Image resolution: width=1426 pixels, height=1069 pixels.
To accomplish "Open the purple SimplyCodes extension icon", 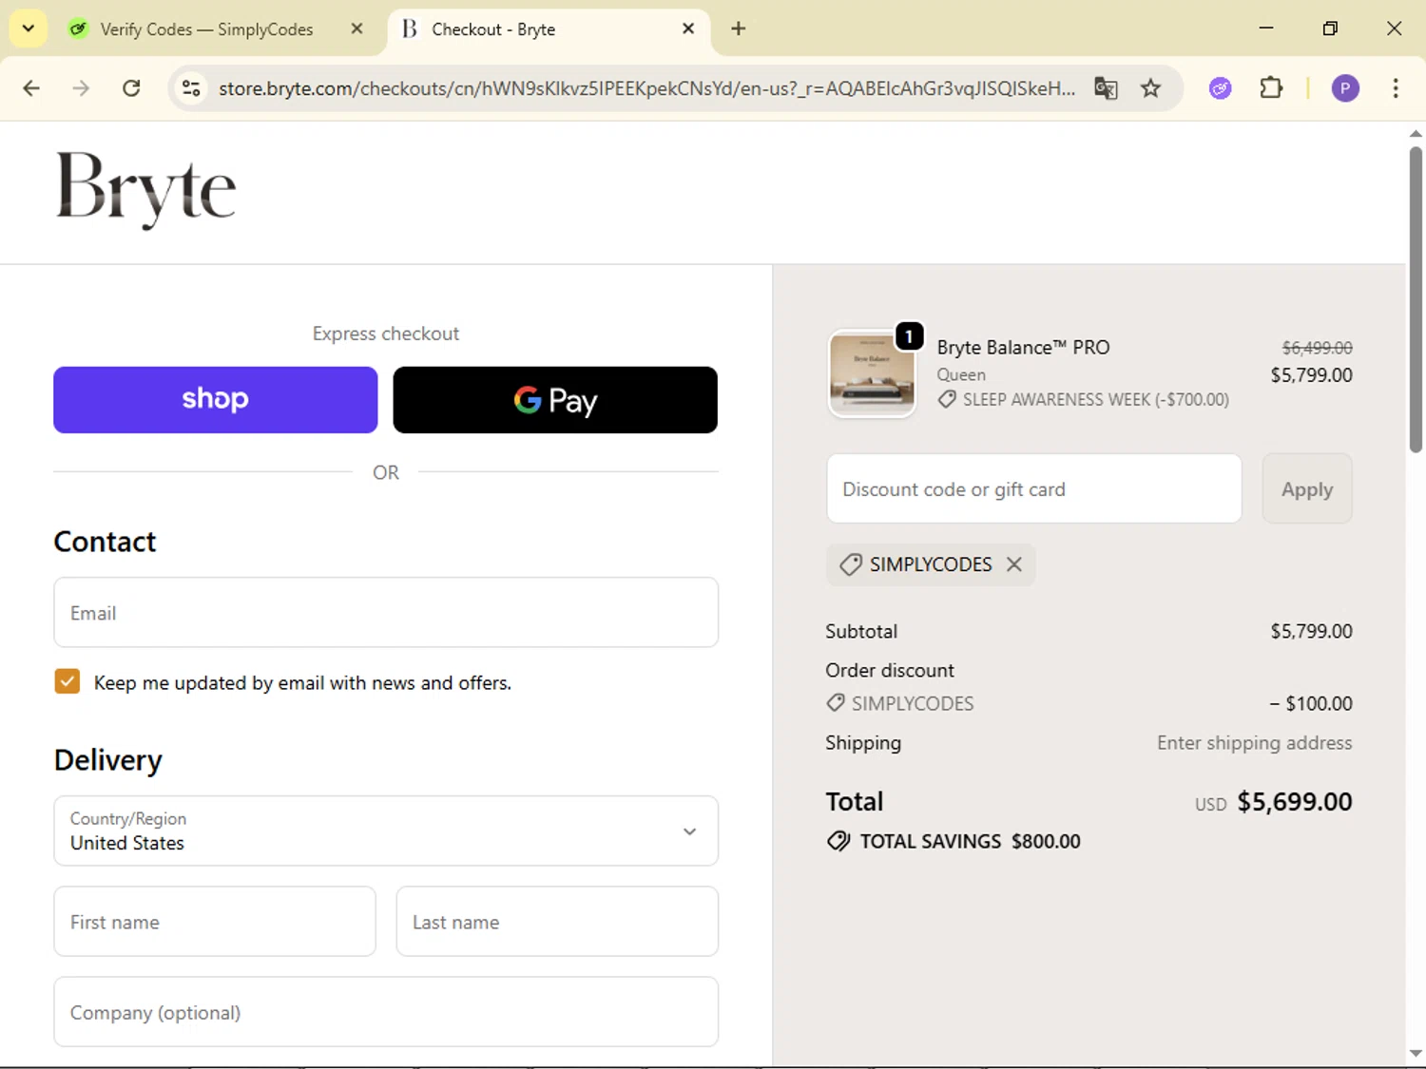I will coord(1220,88).
